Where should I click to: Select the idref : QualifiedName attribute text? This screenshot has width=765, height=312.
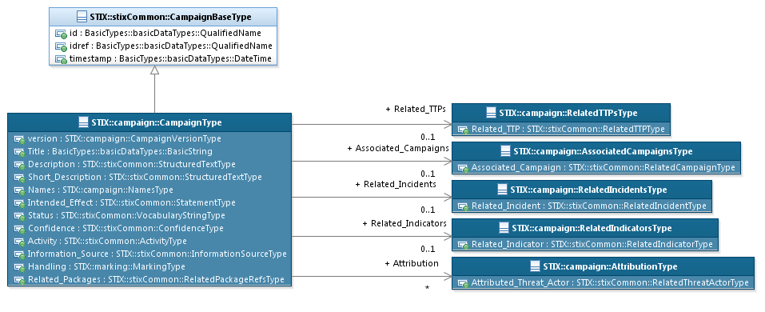(x=171, y=46)
